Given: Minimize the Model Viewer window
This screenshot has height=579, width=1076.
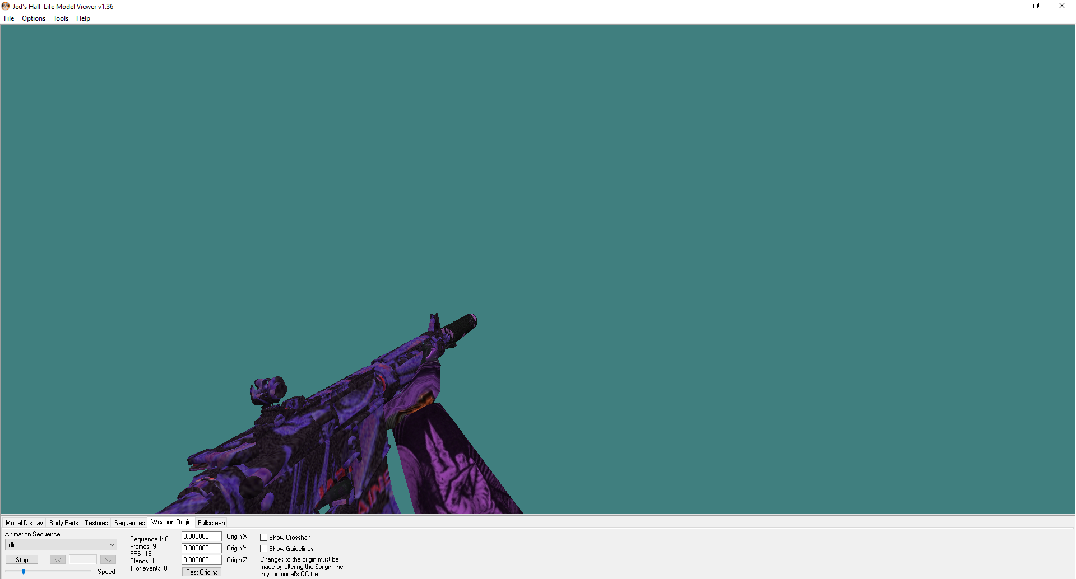Looking at the screenshot, I should click(1011, 6).
